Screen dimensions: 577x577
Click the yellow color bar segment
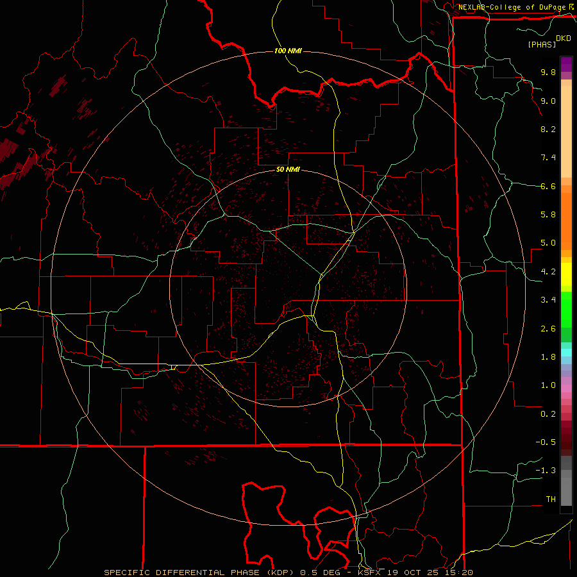pyautogui.click(x=566, y=274)
